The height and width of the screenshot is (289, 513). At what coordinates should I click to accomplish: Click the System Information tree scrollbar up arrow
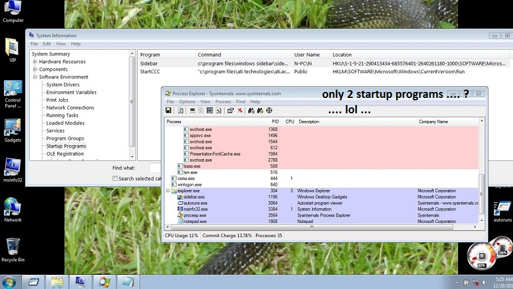pyautogui.click(x=132, y=54)
